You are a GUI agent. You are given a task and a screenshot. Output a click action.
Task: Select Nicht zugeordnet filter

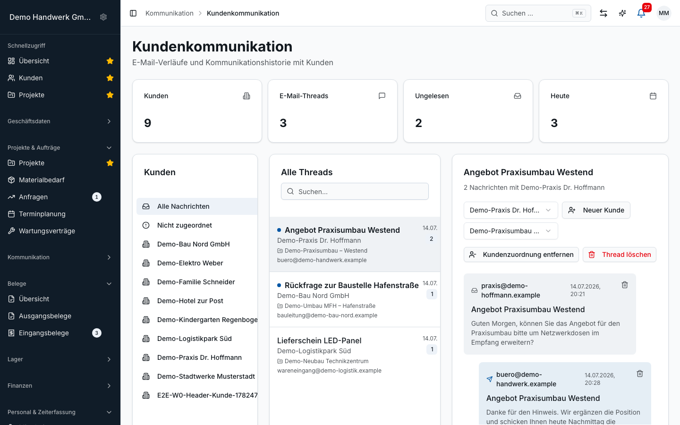coord(197,225)
